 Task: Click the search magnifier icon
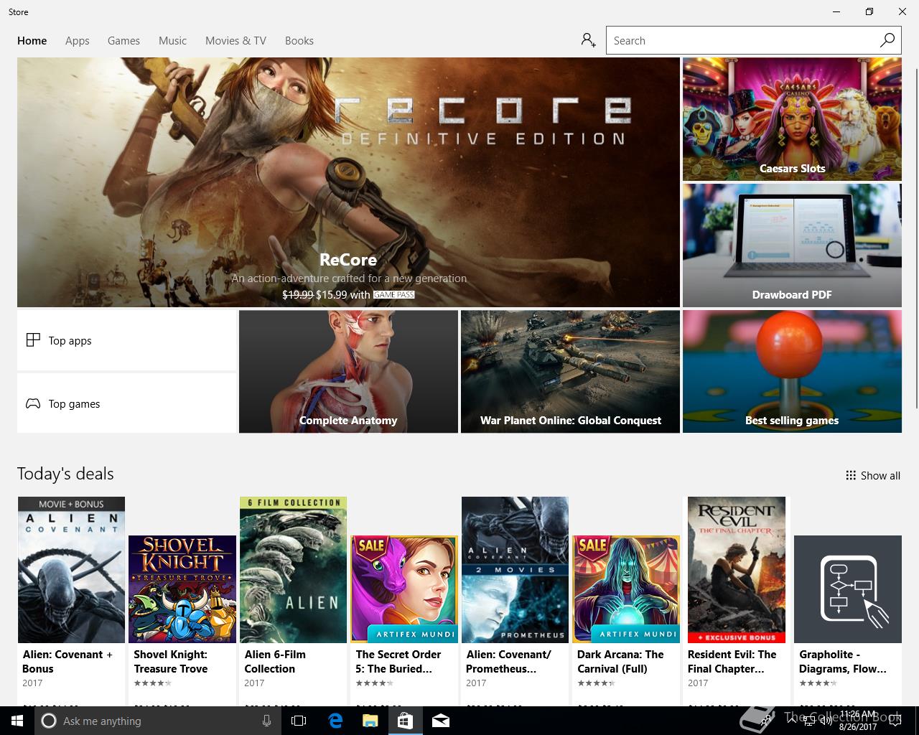887,40
